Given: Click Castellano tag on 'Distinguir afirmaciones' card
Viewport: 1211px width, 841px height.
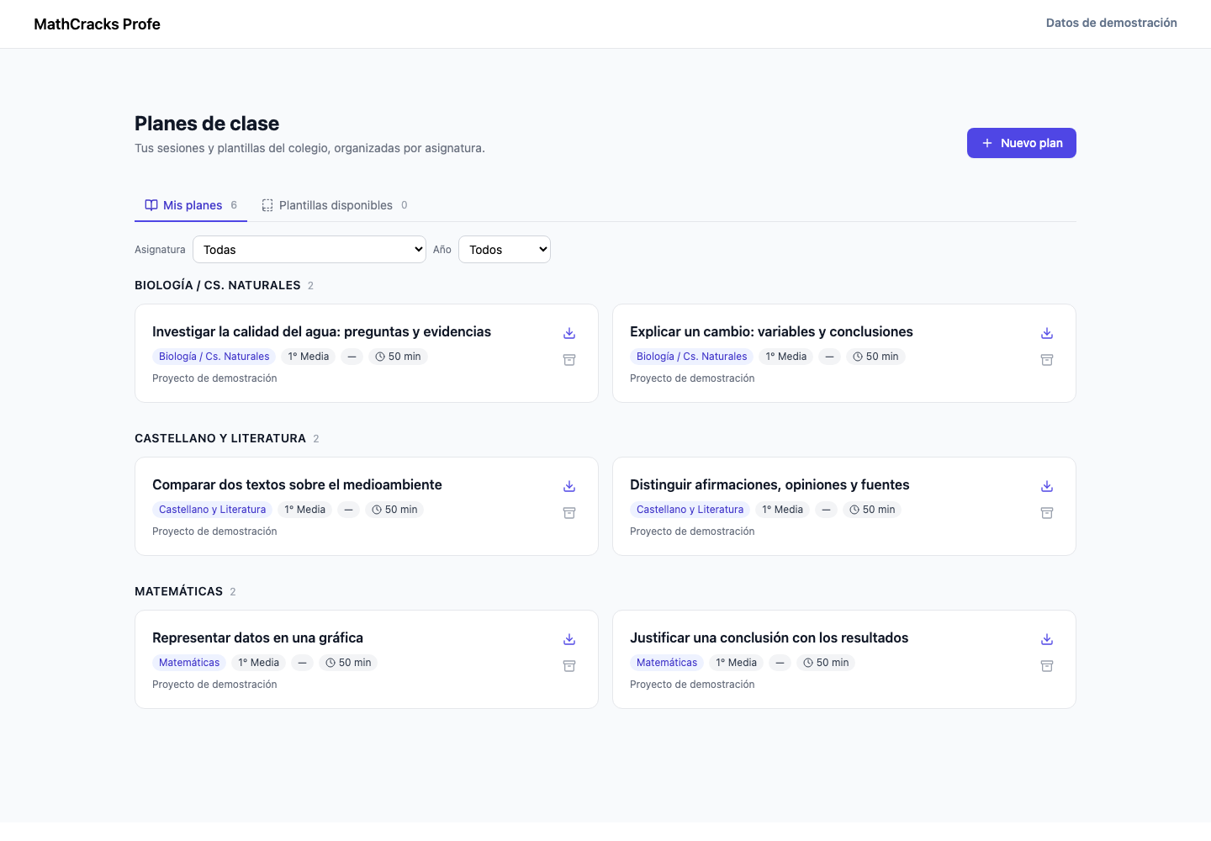Looking at the screenshot, I should [690, 510].
